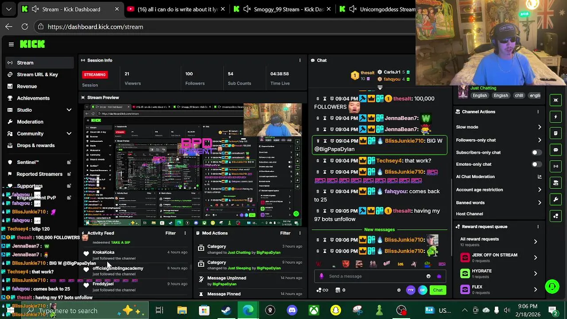Viewport: 567px width, 319px height.
Task: Open Activity Feed Filter
Action: coord(171,233)
